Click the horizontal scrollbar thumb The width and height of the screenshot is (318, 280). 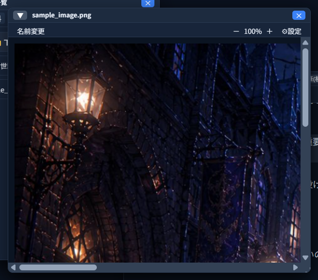tap(58, 267)
